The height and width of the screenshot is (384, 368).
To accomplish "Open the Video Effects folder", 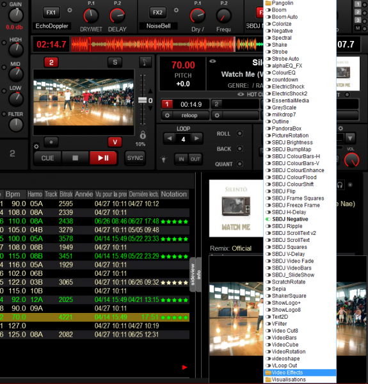I will [x=300, y=372].
